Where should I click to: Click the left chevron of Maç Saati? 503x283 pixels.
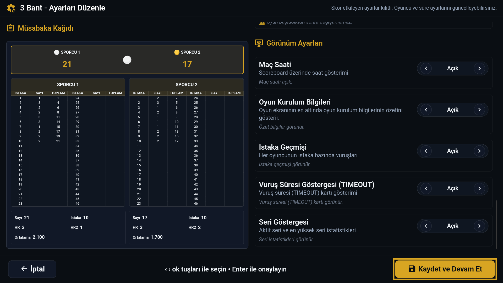(426, 68)
